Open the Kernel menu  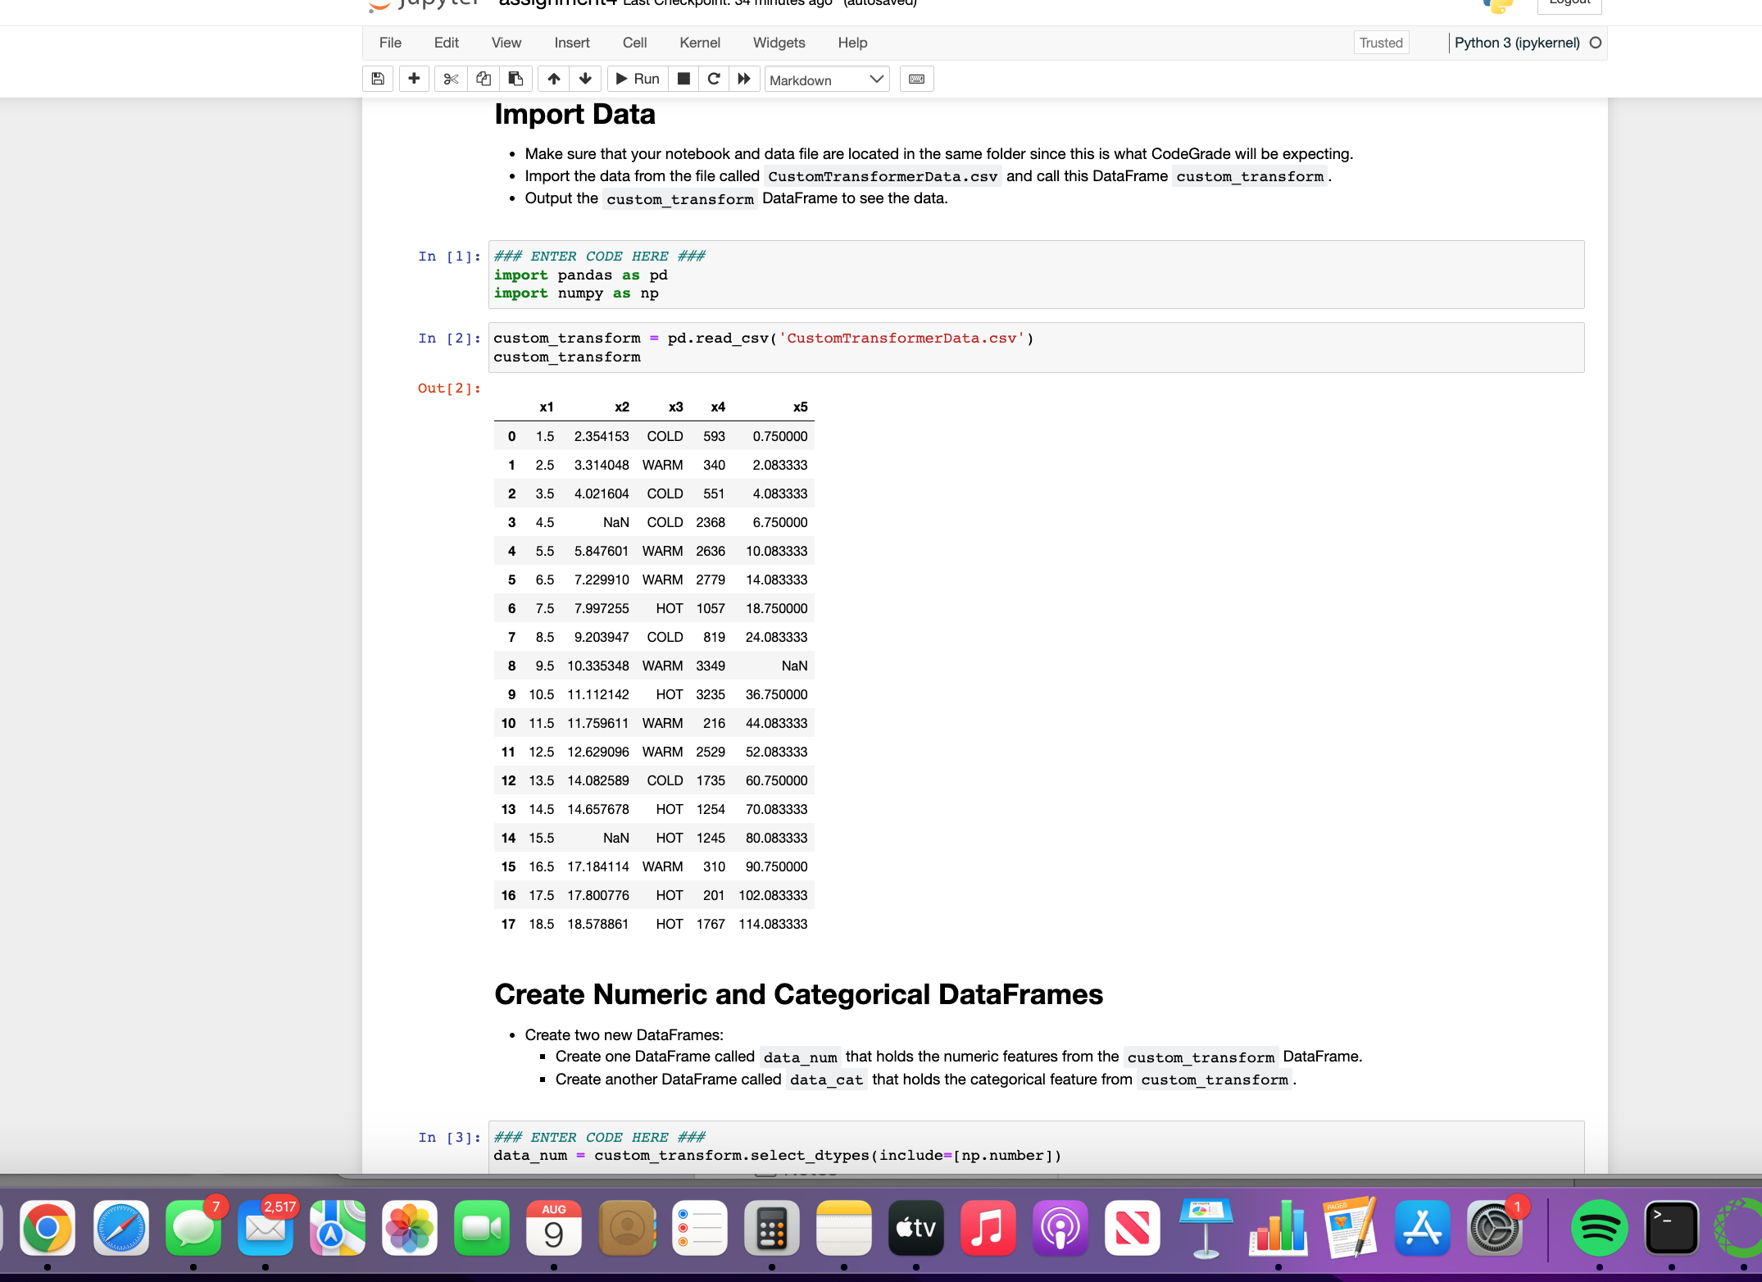699,43
